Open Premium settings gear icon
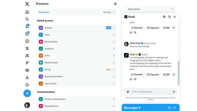 115,4
